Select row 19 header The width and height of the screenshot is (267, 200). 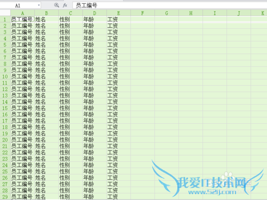(x=5, y=133)
